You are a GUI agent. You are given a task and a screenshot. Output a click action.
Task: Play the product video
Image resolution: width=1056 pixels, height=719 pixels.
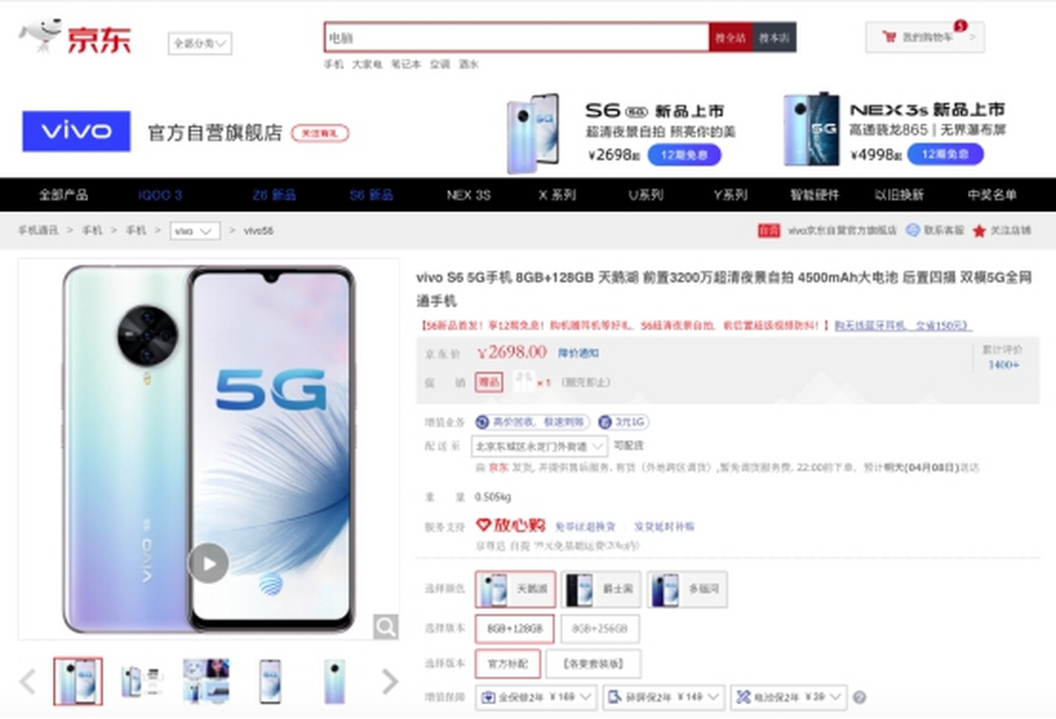[x=208, y=563]
